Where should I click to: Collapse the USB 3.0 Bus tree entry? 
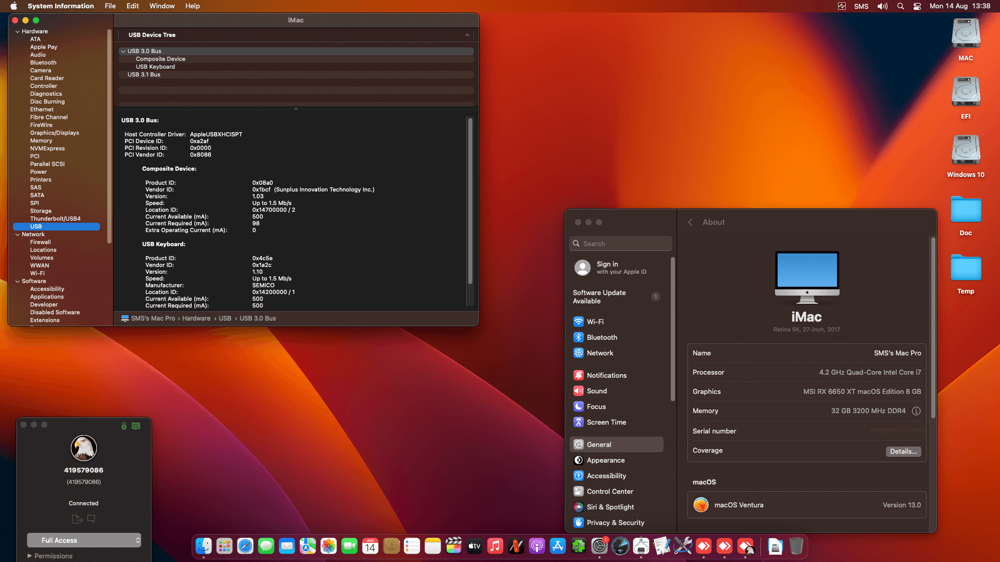point(122,51)
